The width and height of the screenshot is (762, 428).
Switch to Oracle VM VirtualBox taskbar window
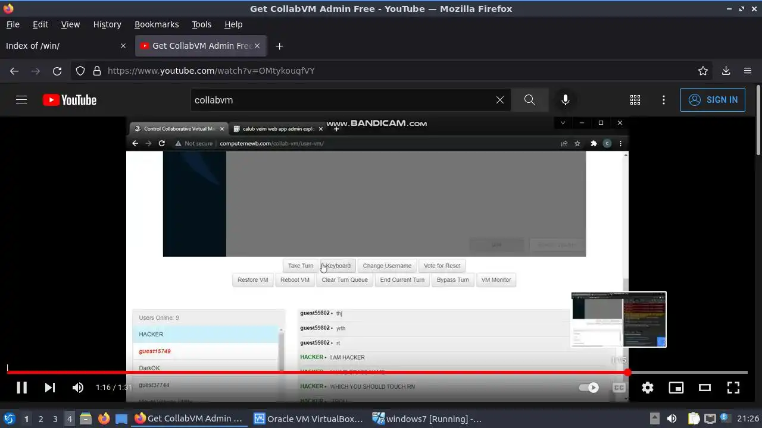click(x=309, y=418)
